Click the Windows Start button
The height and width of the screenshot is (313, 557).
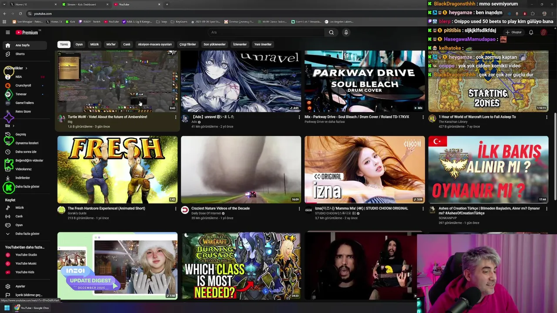7,308
